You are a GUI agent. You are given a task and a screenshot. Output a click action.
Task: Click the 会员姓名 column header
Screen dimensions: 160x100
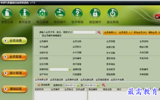(69, 89)
